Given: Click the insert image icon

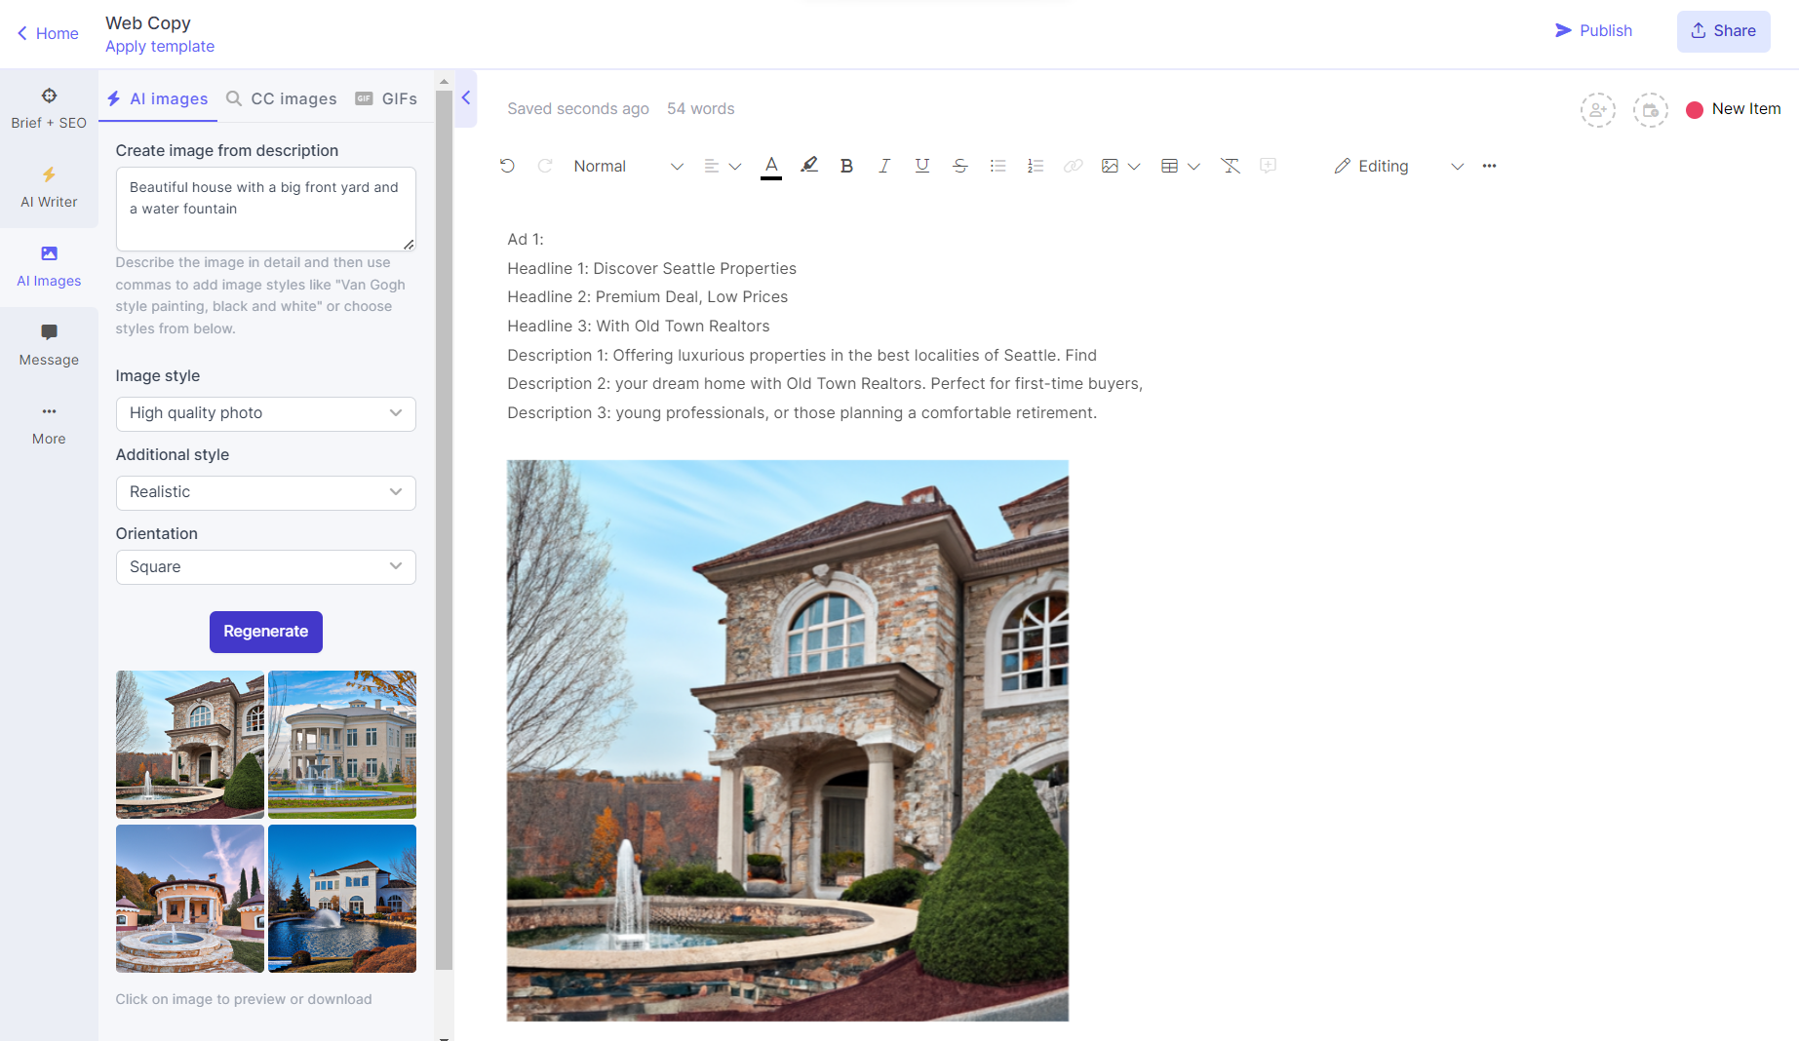Looking at the screenshot, I should pos(1110,166).
